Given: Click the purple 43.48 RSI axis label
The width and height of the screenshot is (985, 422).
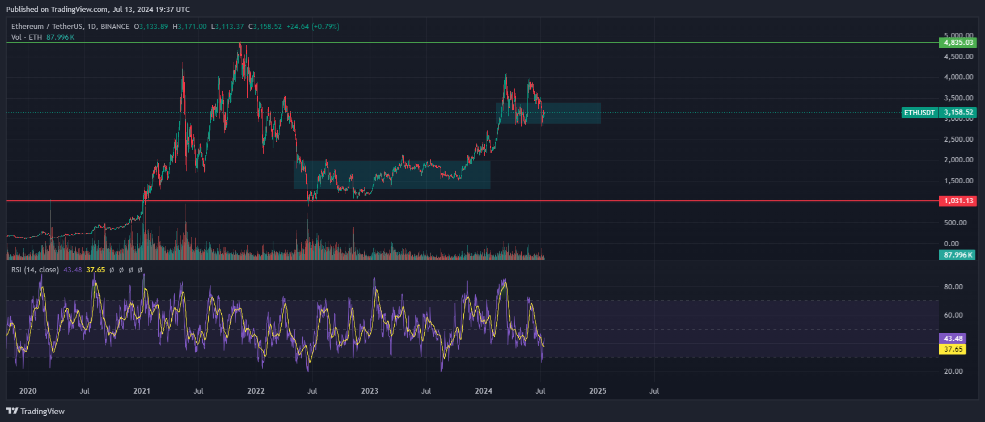Looking at the screenshot, I should click(953, 339).
